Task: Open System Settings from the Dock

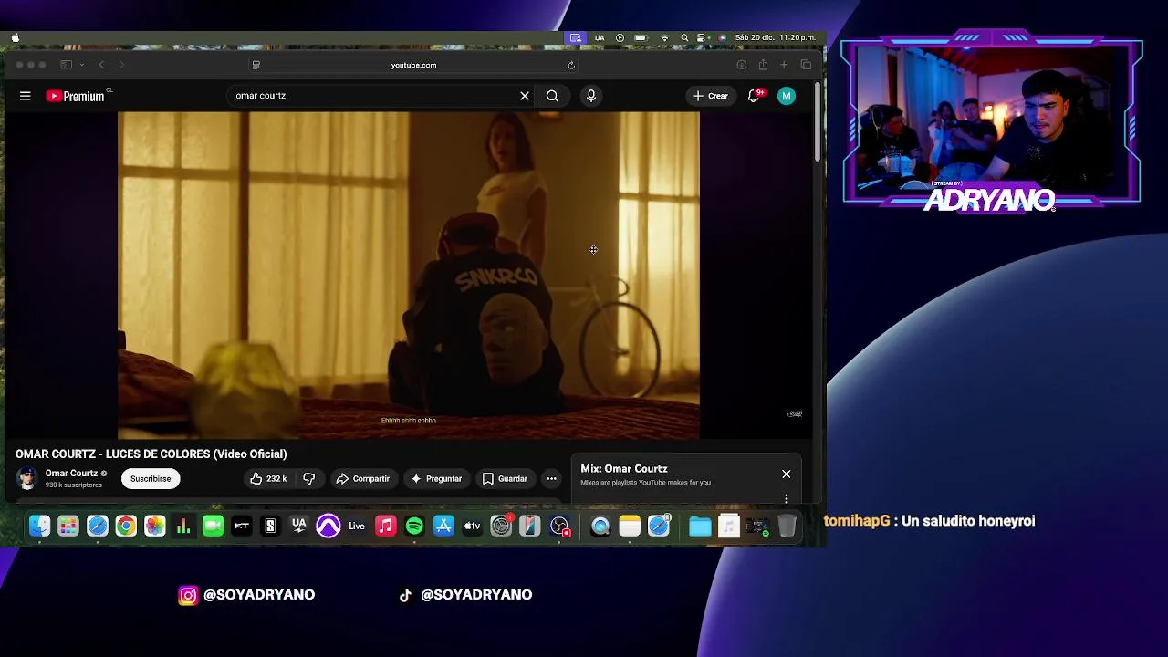Action: [501, 527]
